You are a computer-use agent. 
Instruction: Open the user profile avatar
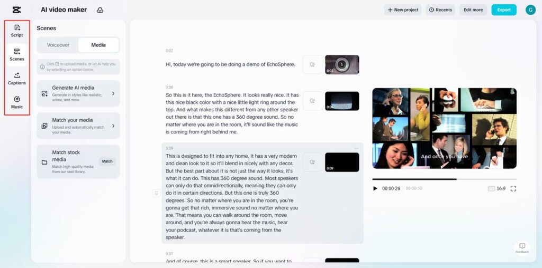pyautogui.click(x=530, y=9)
